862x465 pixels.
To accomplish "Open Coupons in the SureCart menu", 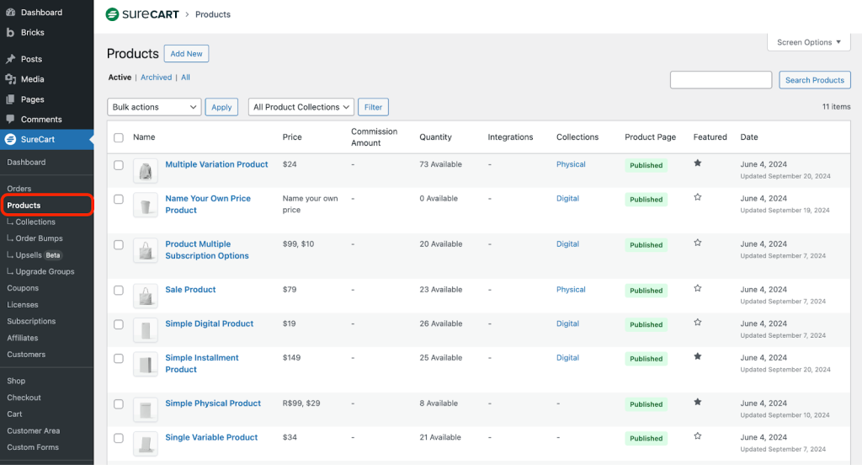I will coord(23,288).
